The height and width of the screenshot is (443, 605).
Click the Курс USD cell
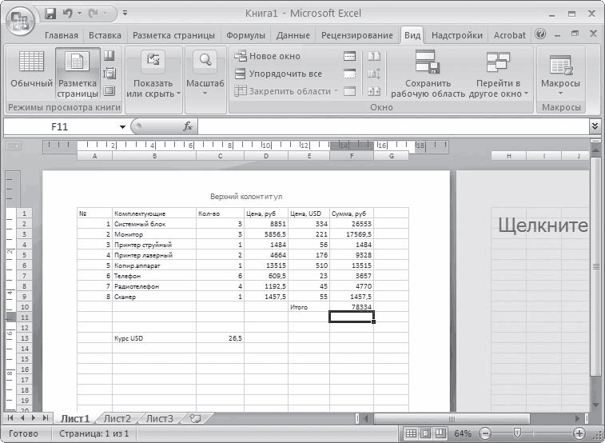coord(154,338)
